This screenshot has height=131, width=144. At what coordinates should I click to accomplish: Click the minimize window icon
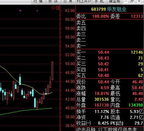click(126, 2)
